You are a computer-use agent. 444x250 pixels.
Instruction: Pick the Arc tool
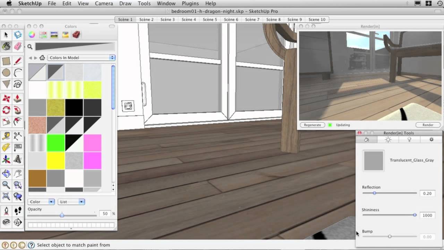click(18, 73)
